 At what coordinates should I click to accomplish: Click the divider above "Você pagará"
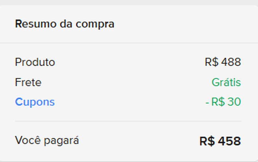(x=128, y=121)
